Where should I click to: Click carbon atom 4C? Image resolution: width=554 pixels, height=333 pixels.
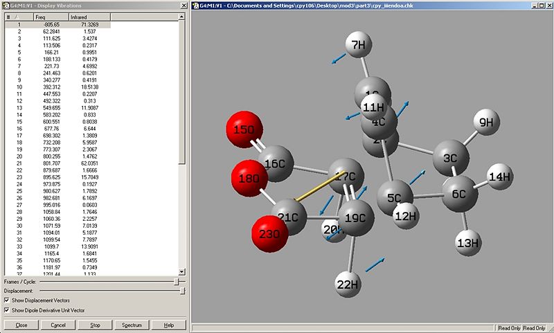coord(379,122)
